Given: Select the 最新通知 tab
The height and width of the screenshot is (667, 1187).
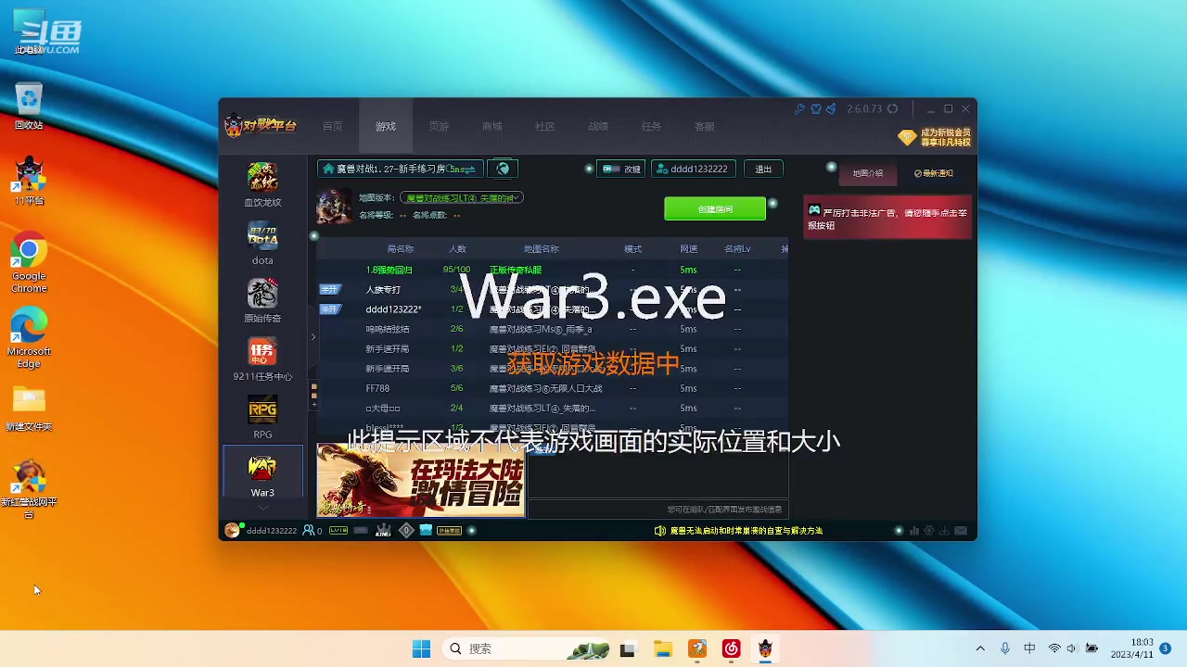Looking at the screenshot, I should [x=934, y=173].
